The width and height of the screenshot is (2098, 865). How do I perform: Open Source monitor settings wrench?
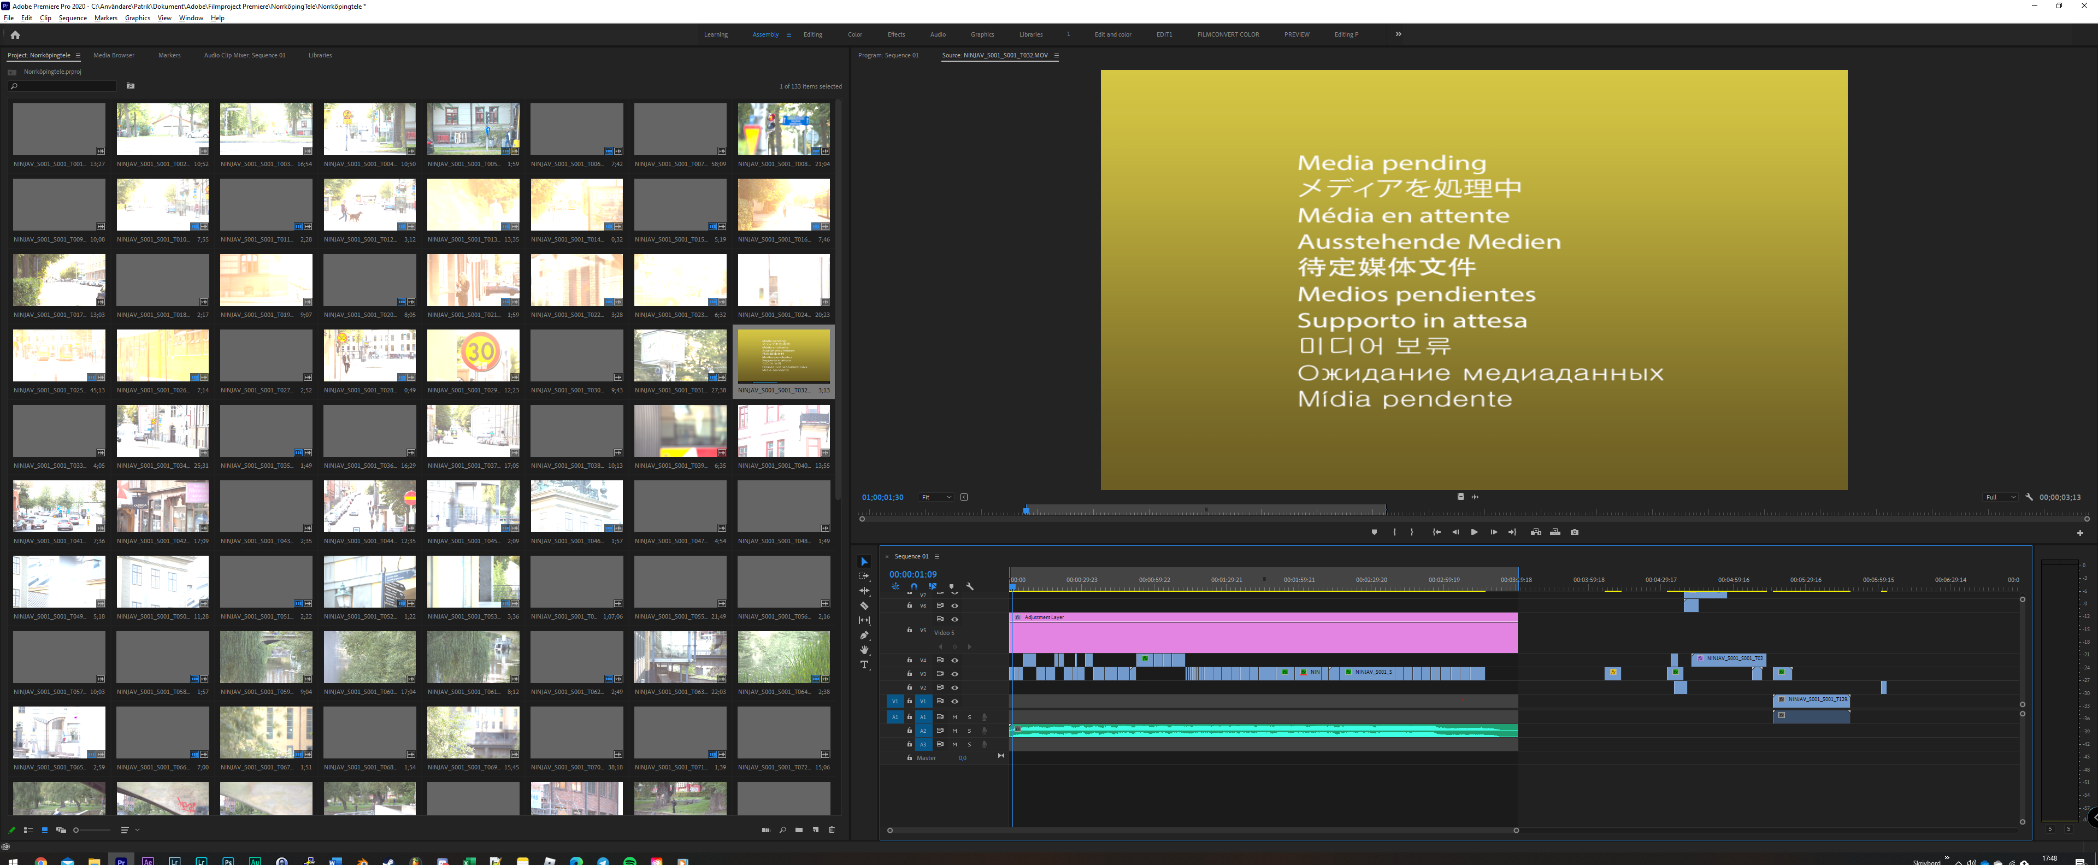pyautogui.click(x=2030, y=497)
